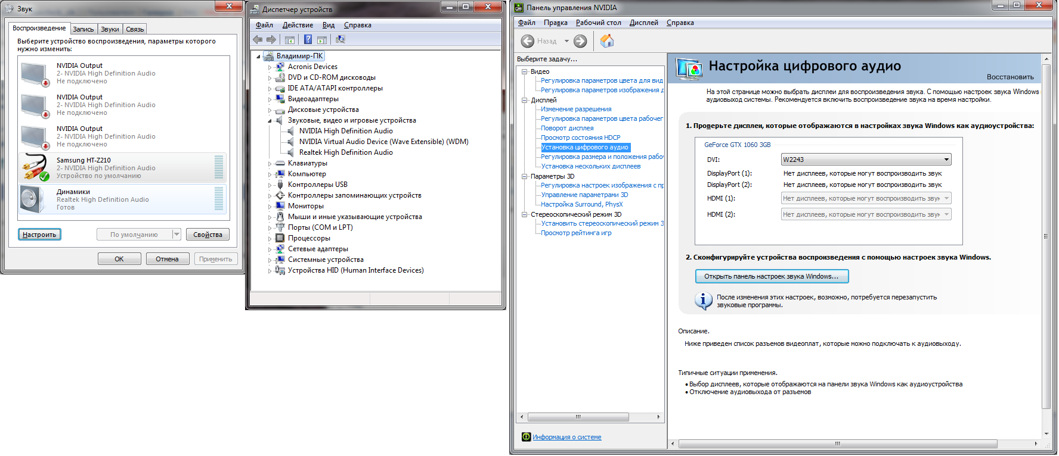Click the info icon beside Информация о системе
The height and width of the screenshot is (456, 1059).
point(526,437)
